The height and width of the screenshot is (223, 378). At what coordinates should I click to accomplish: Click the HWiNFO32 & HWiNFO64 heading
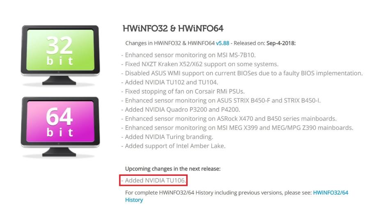coord(173,28)
